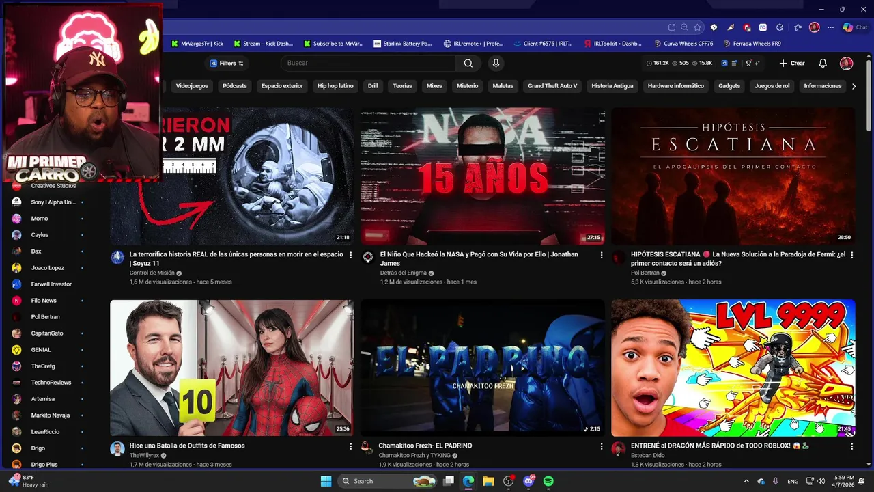Click the blue extension icon in stats bar
Viewport: 874px width, 492px height.
[724, 63]
